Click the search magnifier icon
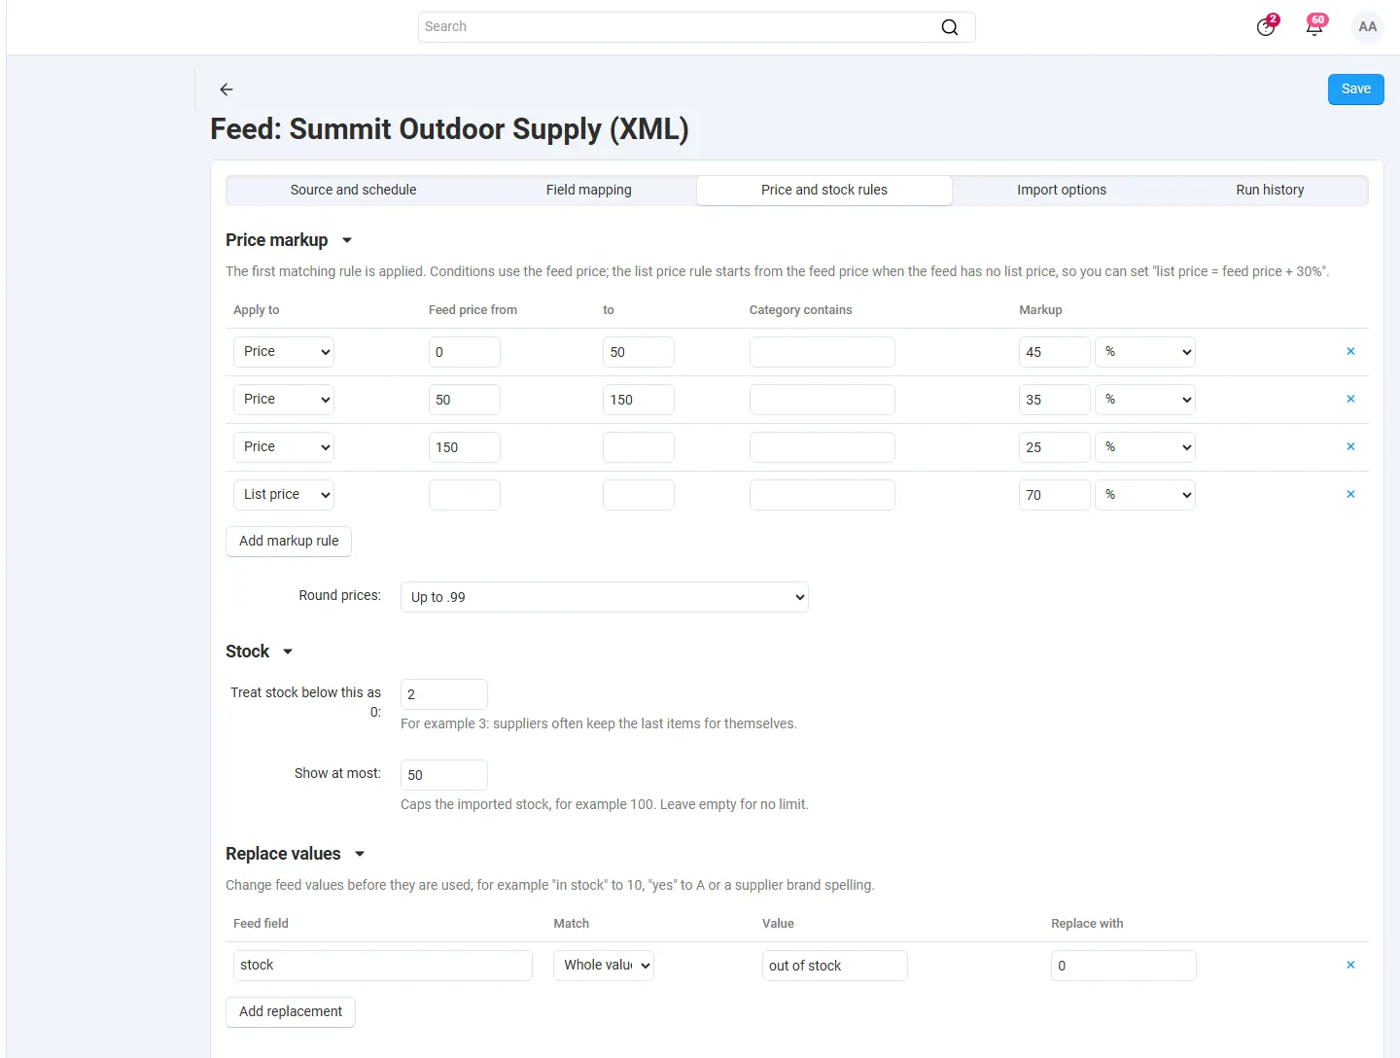 click(950, 27)
